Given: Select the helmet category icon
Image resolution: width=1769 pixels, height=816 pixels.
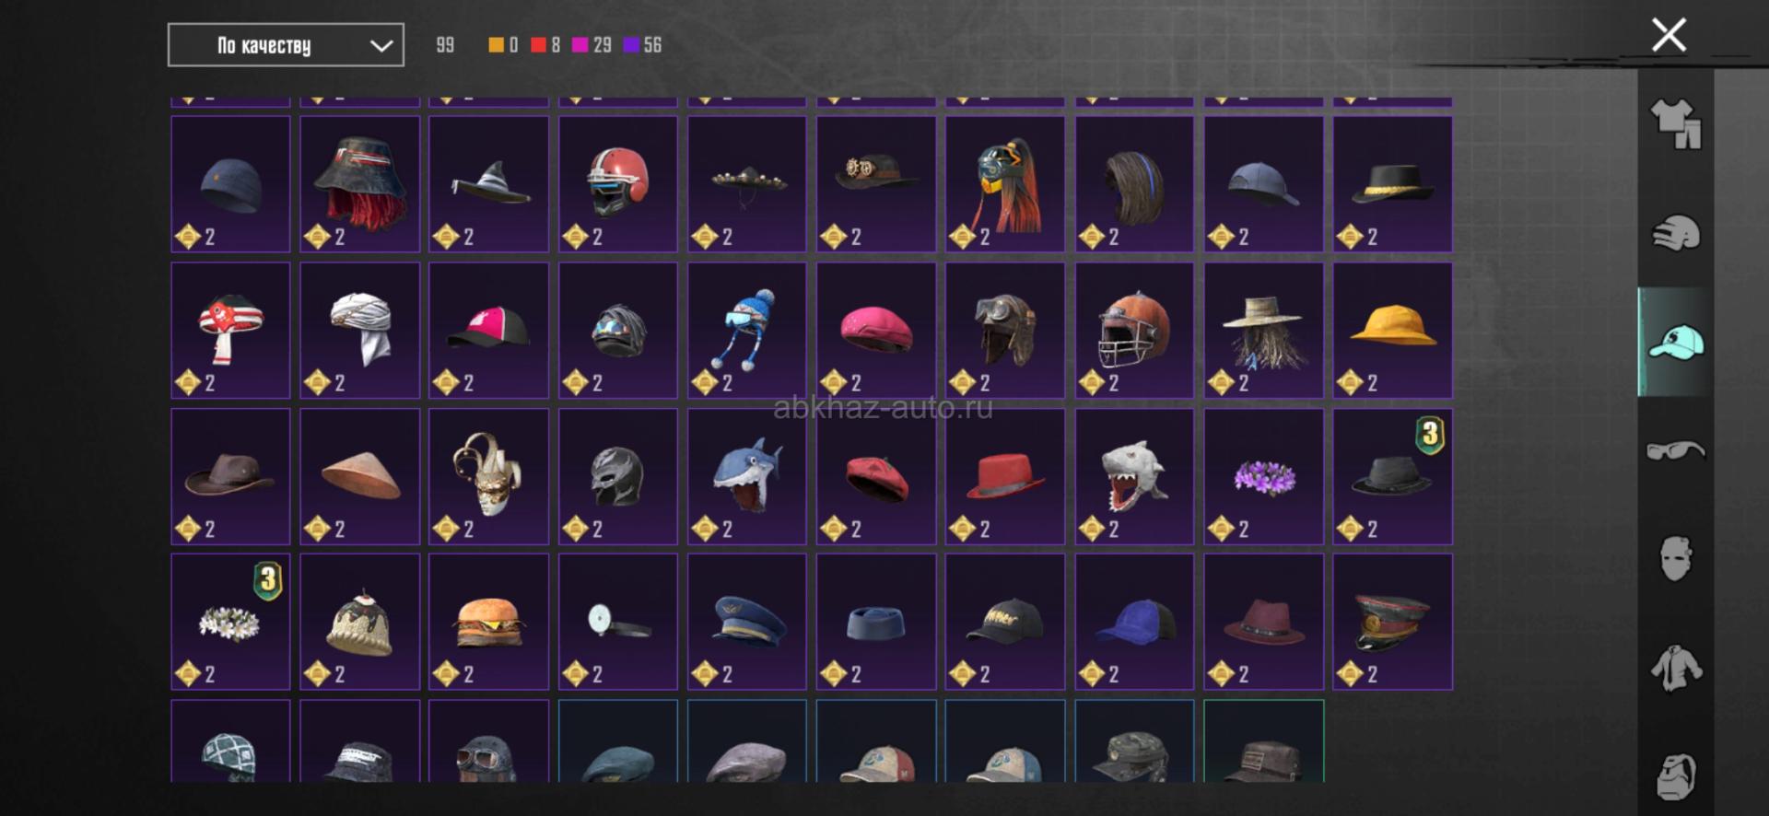Looking at the screenshot, I should tap(1676, 233).
